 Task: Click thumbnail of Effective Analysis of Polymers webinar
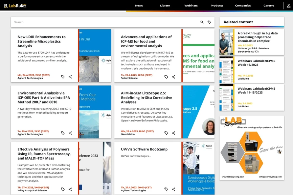pos(94,168)
